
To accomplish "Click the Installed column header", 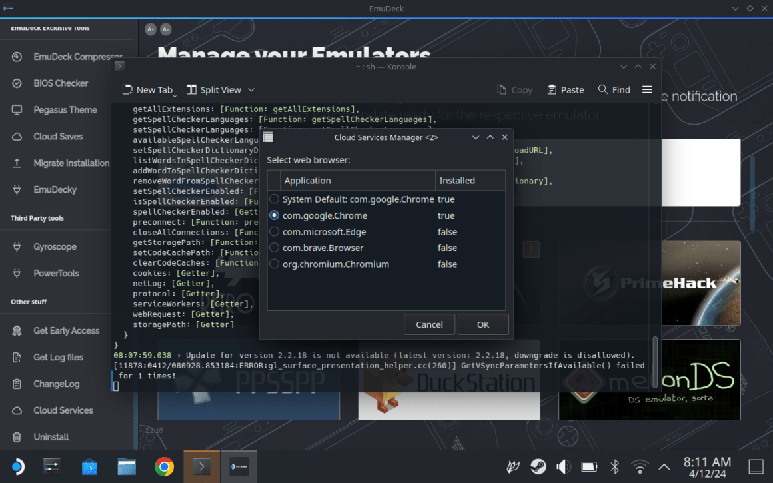I will point(470,181).
